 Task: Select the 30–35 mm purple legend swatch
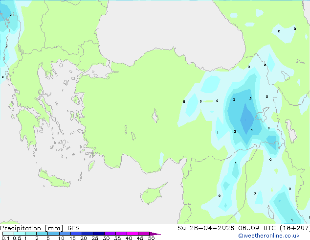pyautogui.click(x=110, y=234)
